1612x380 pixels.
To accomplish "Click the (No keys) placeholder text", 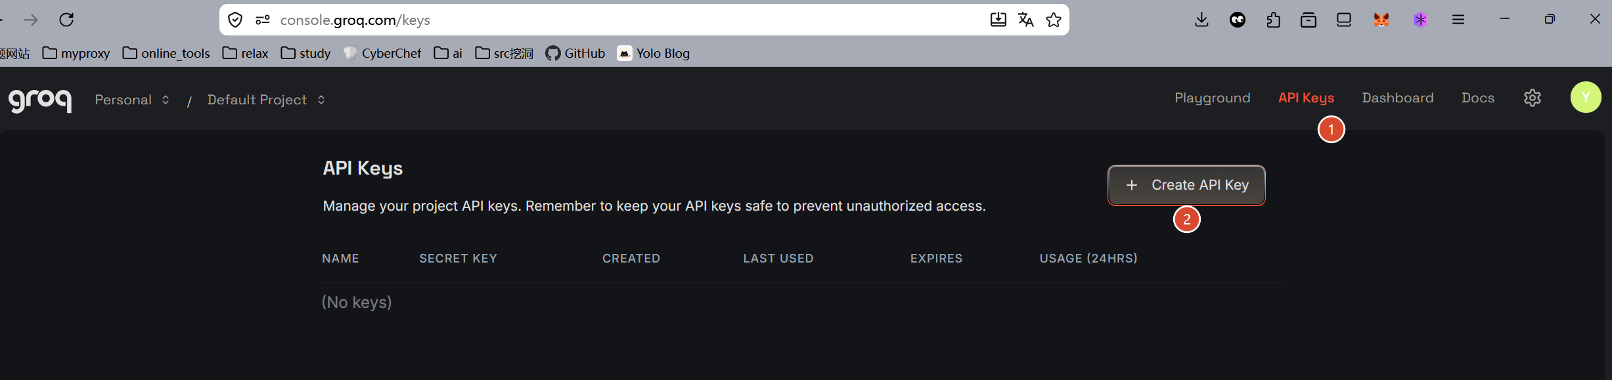I will (x=356, y=302).
